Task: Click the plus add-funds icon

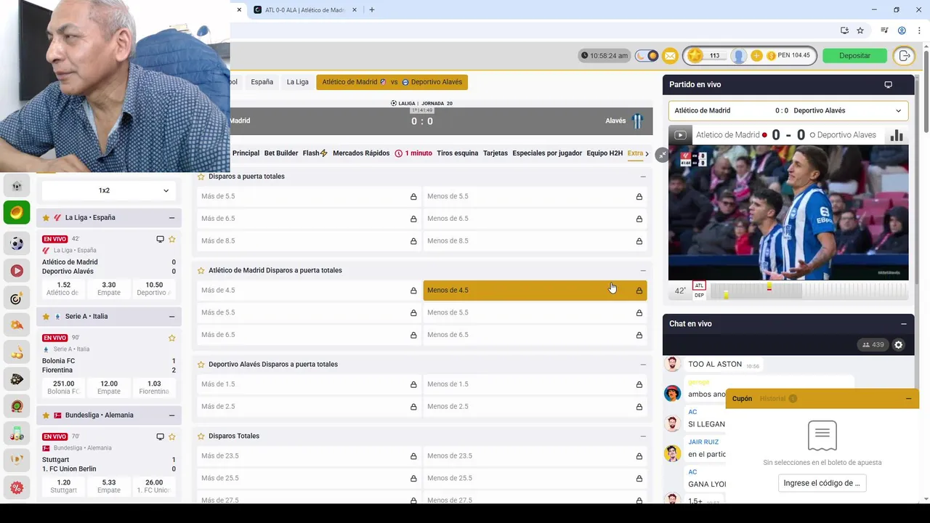Action: [x=756, y=55]
